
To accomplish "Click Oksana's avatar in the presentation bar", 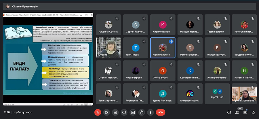I will (7, 6).
